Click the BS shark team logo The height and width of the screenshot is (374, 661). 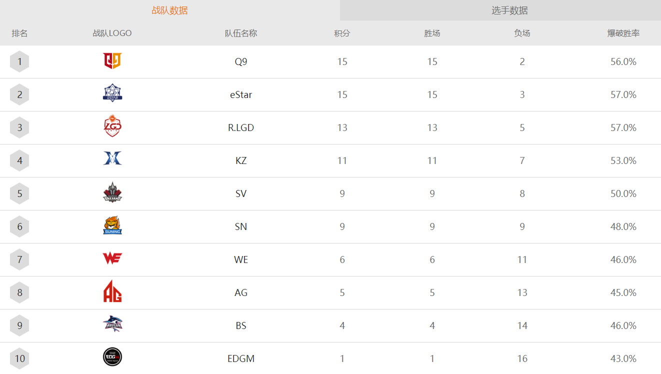pos(112,324)
